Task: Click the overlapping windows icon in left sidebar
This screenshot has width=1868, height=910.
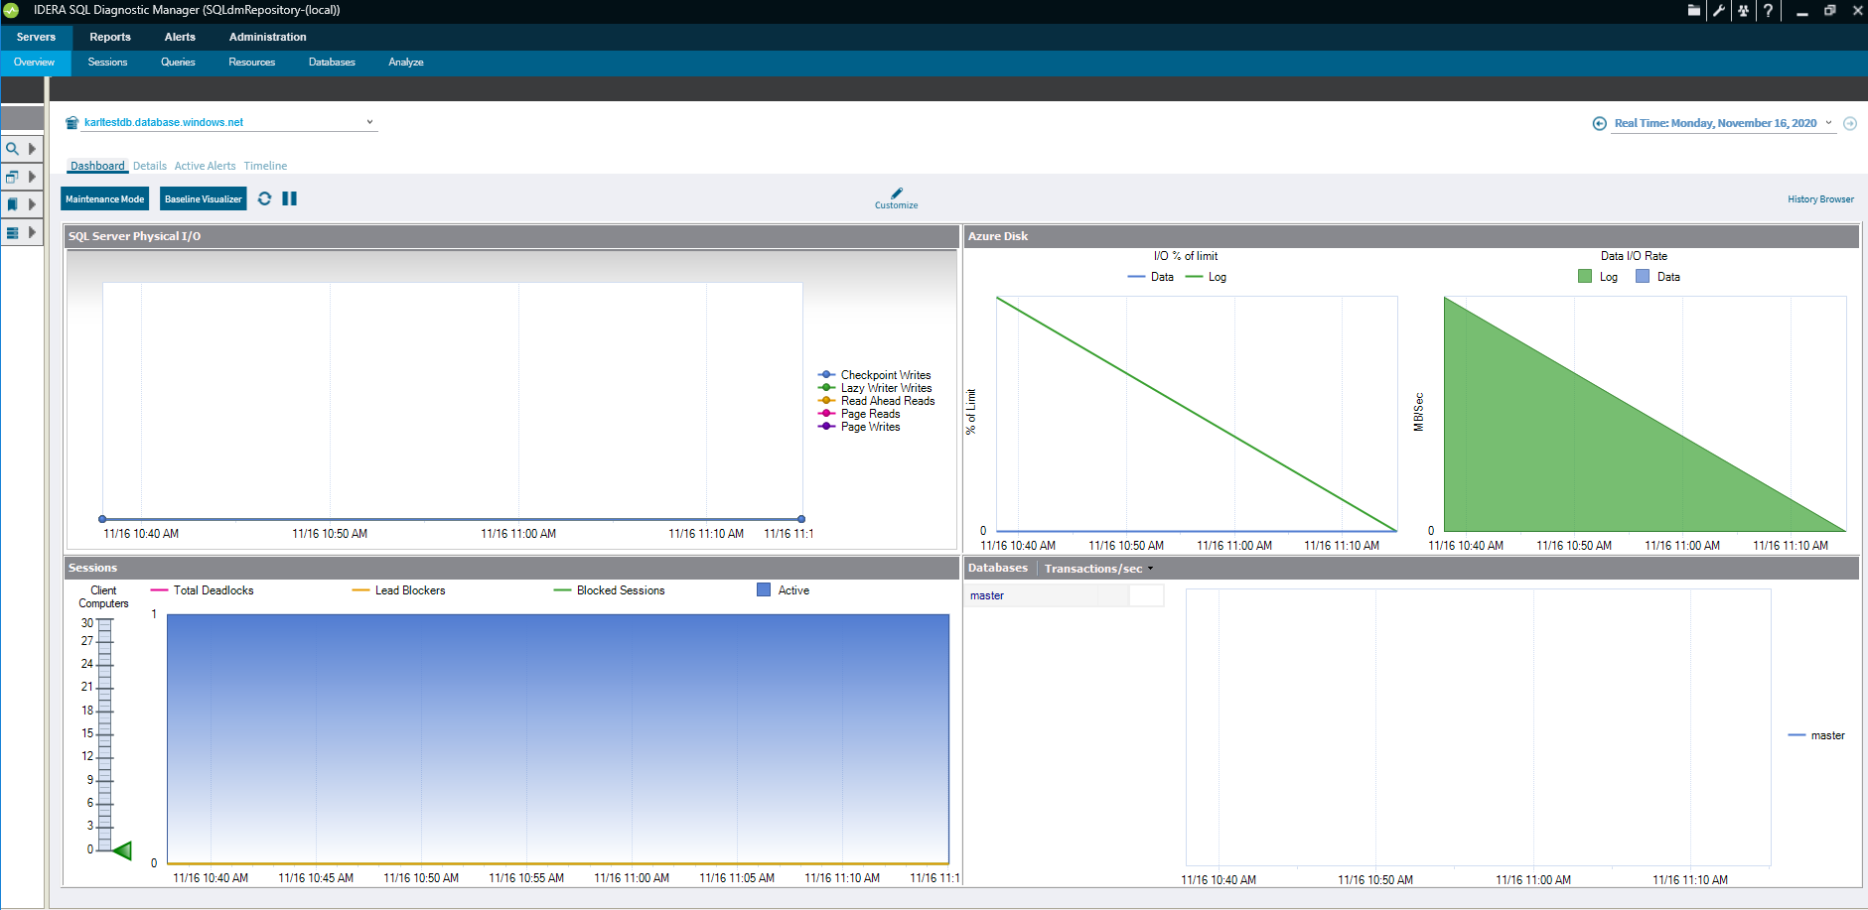Action: pyautogui.click(x=12, y=177)
